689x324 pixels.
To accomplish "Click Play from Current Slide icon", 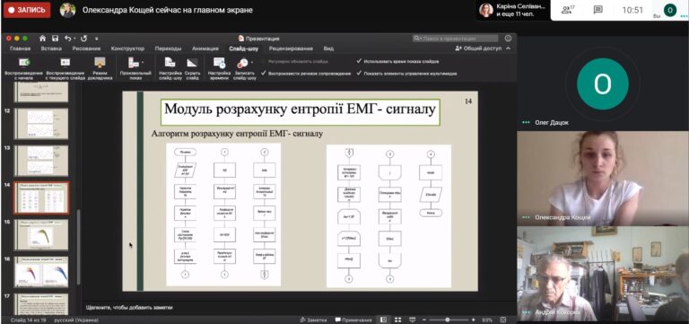I will [x=65, y=63].
